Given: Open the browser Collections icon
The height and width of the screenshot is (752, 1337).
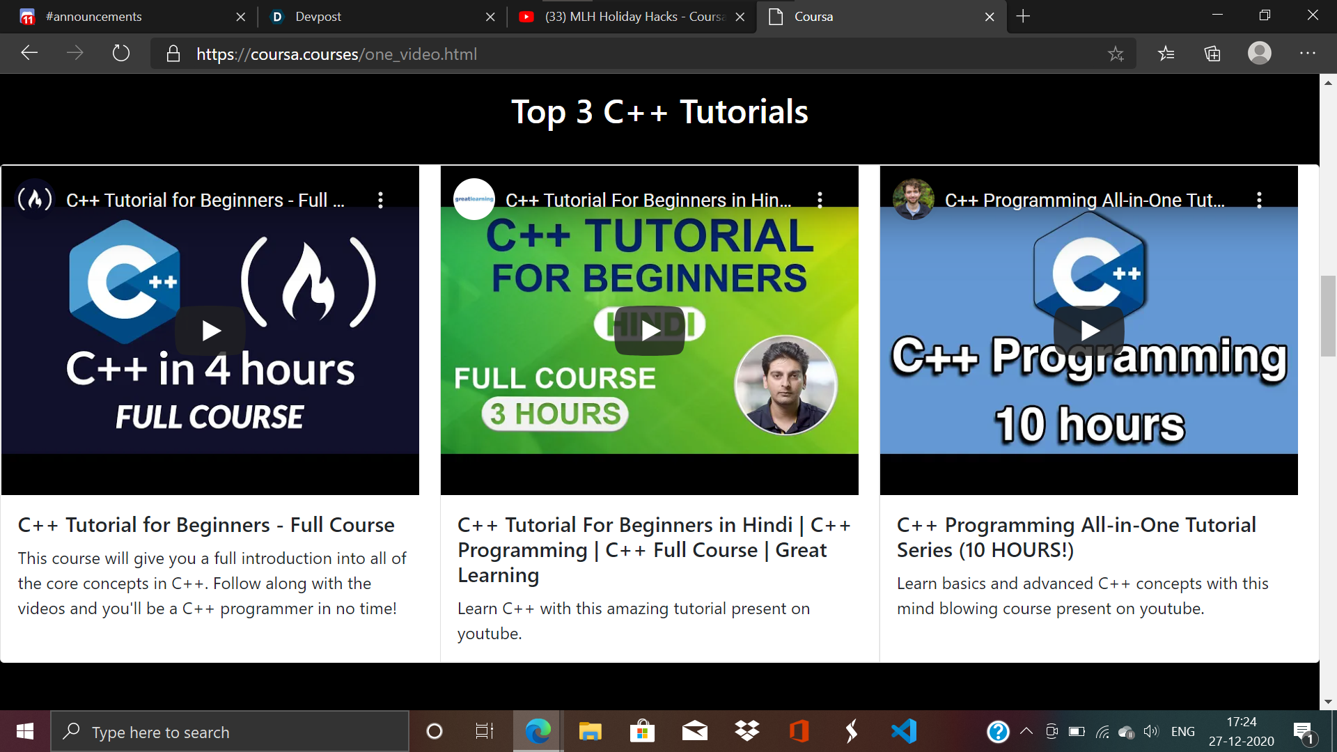Looking at the screenshot, I should coord(1212,54).
